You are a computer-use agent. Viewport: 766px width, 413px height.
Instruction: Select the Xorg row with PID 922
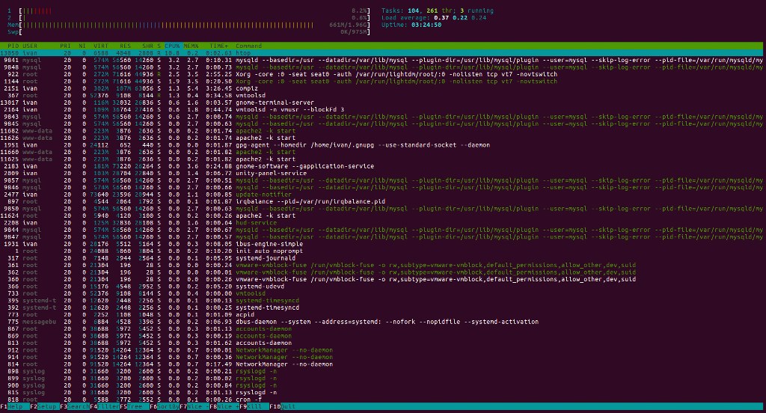383,74
